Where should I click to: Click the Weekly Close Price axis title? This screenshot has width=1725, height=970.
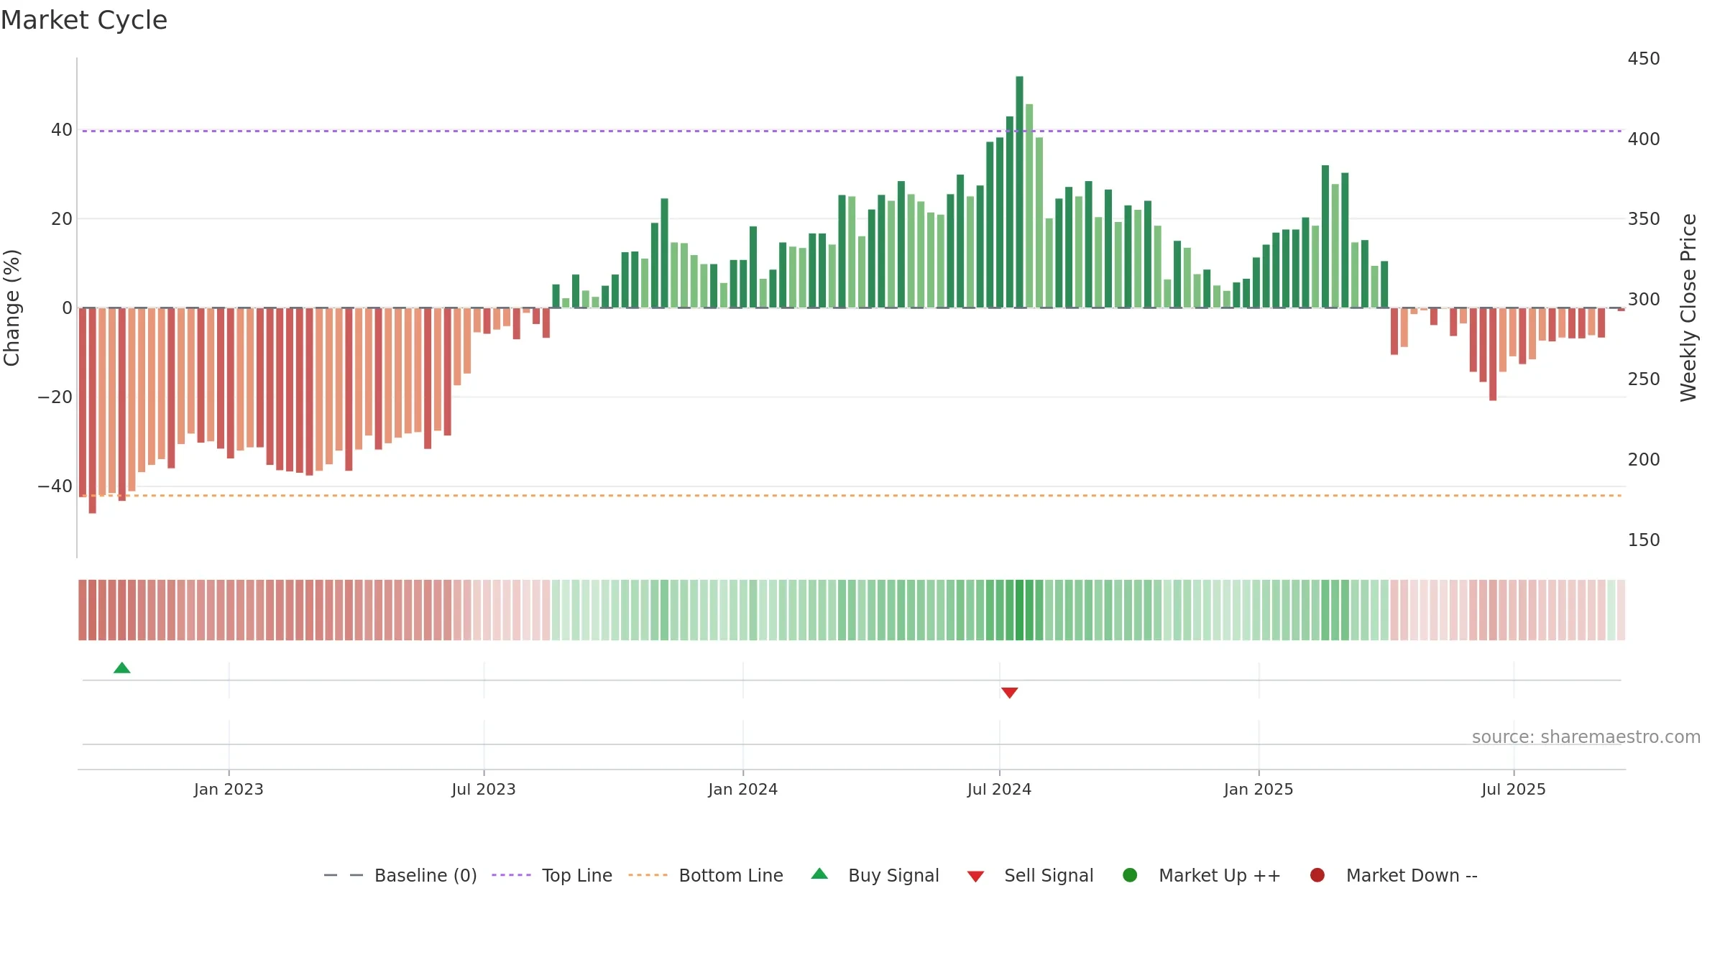[x=1688, y=308]
